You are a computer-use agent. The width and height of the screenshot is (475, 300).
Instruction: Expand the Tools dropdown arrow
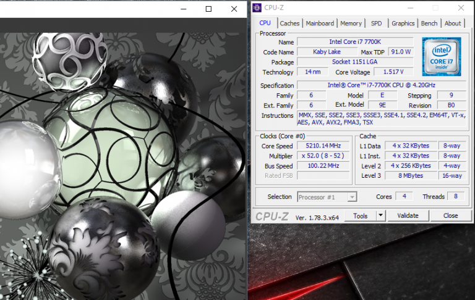[x=381, y=216]
